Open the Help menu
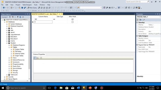This screenshot has width=161, height=90. tap(49, 5)
